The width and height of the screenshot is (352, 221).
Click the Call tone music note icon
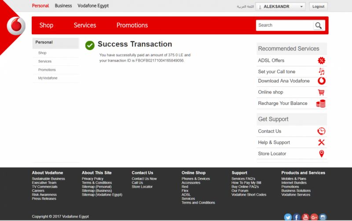(x=322, y=72)
